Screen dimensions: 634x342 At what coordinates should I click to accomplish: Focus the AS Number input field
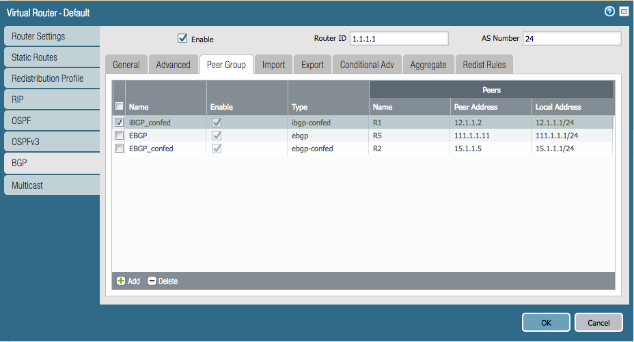click(x=571, y=39)
